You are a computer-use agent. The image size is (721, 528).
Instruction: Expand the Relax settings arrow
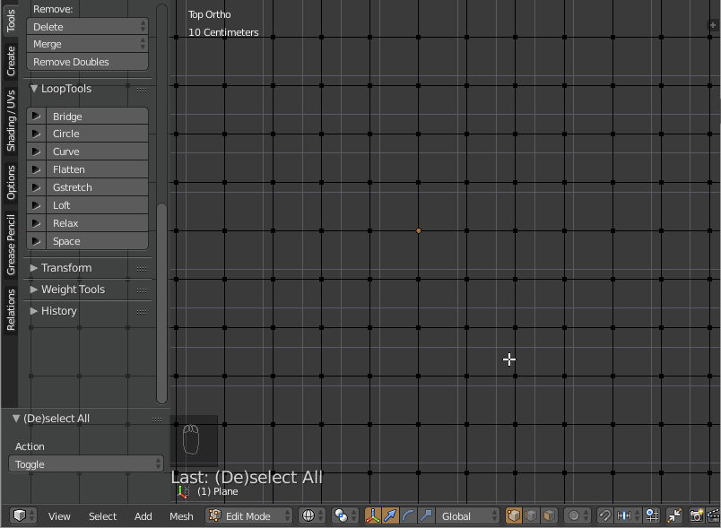37,223
